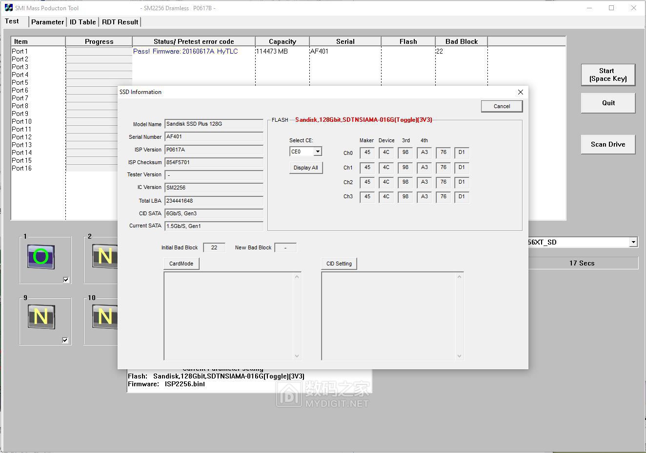Expand the 56XT_SD combo box
Viewport: 646px width, 453px height.
pyautogui.click(x=633, y=242)
